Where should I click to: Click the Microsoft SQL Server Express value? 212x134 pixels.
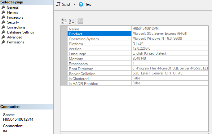(x=160, y=33)
